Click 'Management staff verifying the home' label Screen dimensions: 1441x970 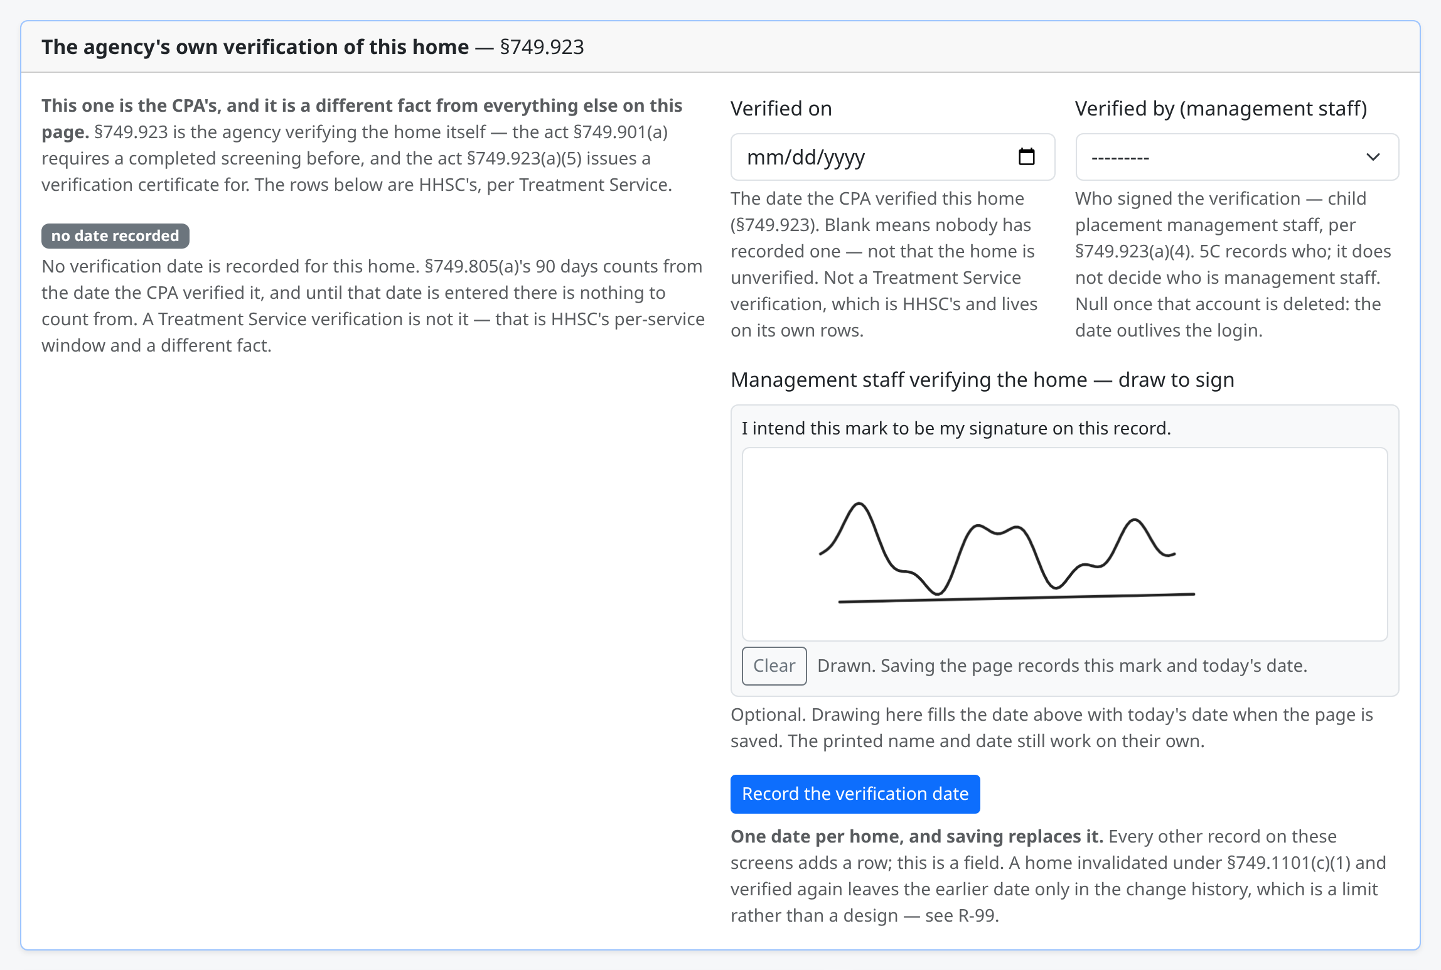coord(982,380)
